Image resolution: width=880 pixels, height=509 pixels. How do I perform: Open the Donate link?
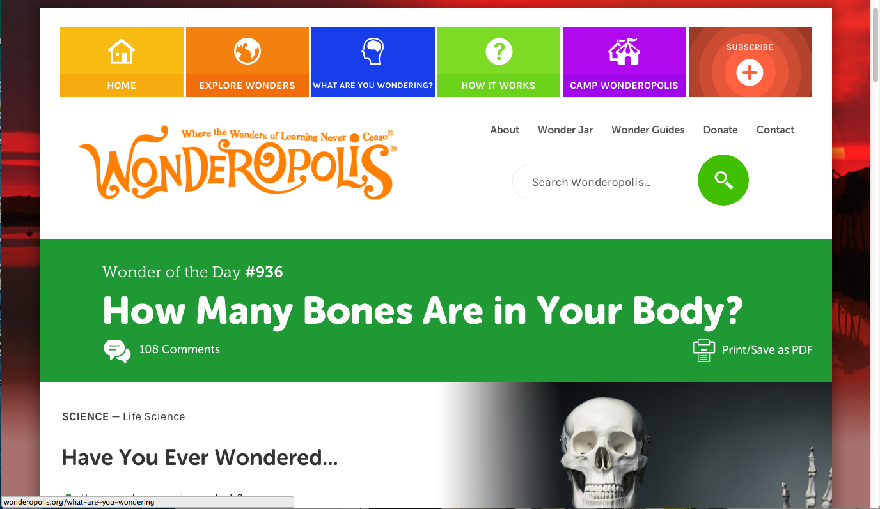click(x=721, y=130)
